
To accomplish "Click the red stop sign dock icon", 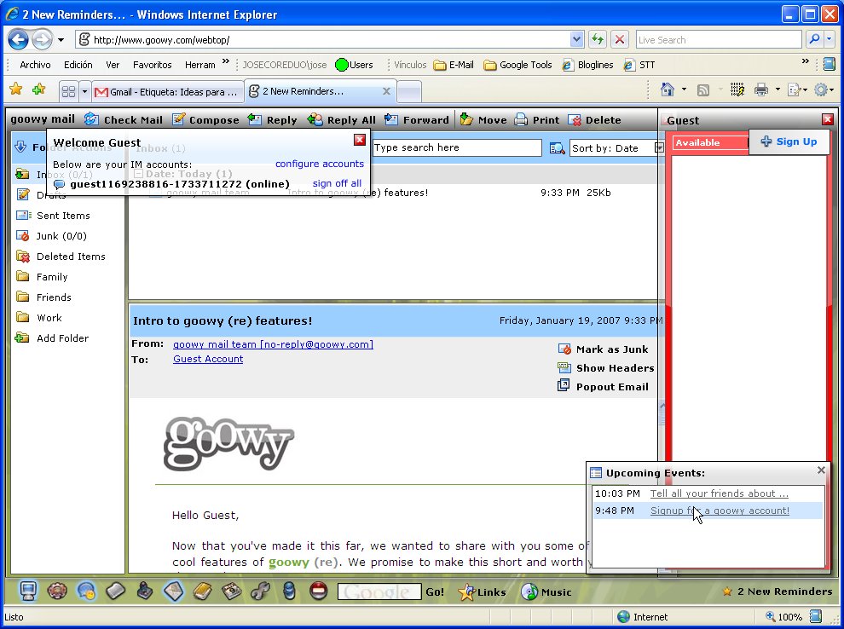I will 319,591.
